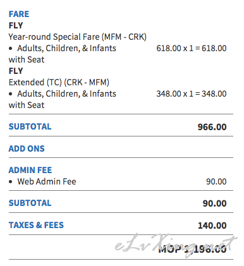Image resolution: width=244 pixels, height=266 pixels.
Task: Click the MOP total amount
Action: click(192, 249)
